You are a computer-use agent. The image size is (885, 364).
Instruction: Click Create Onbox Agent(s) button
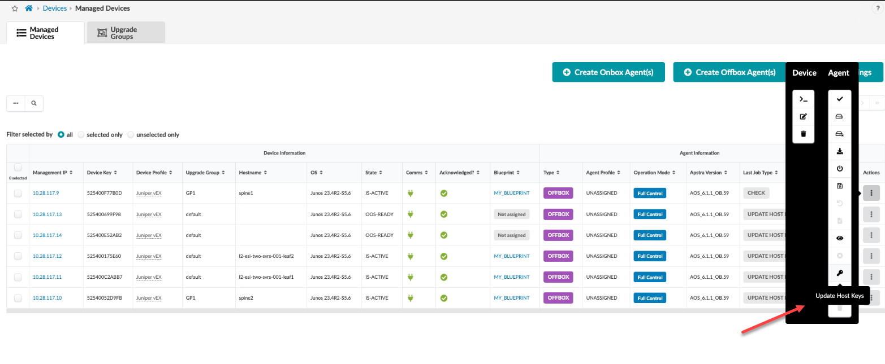(x=608, y=72)
